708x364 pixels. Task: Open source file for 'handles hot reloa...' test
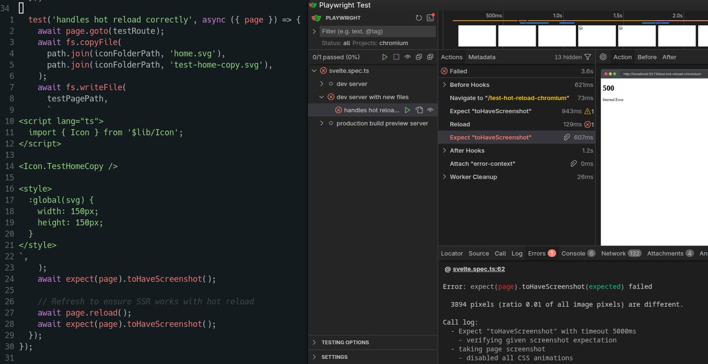pyautogui.click(x=419, y=110)
